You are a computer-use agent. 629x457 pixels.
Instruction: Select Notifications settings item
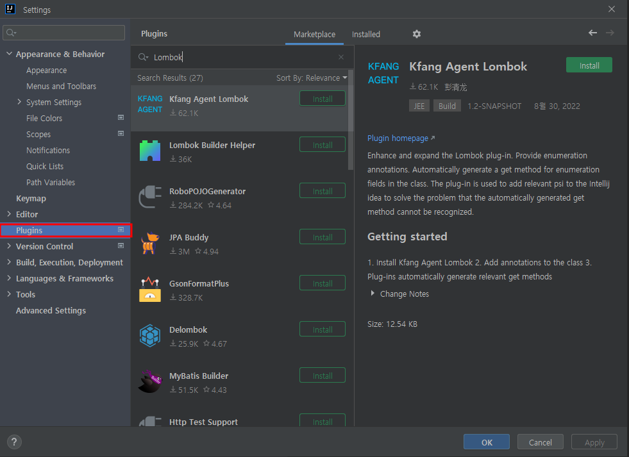(48, 151)
